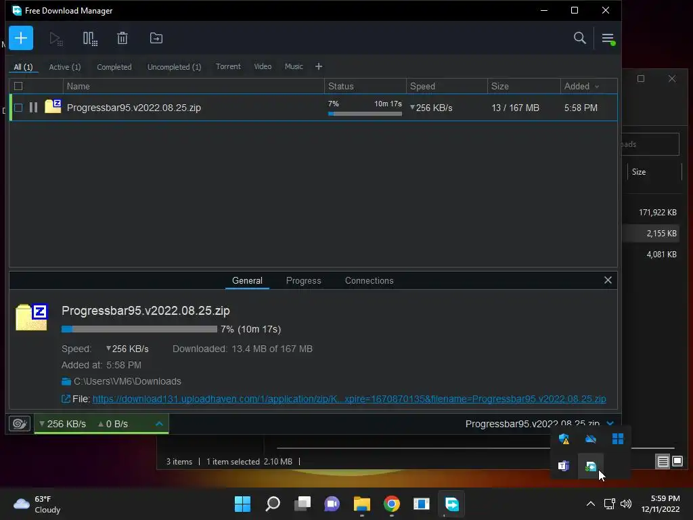Expand the speed limit panel chevron

coord(159,424)
